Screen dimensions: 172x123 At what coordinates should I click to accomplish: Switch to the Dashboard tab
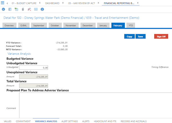(x=52, y=3)
